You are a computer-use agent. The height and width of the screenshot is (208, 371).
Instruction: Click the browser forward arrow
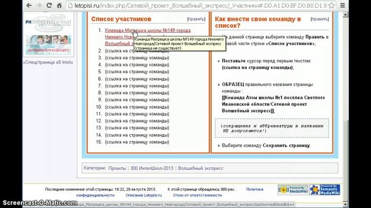coord(39,5)
